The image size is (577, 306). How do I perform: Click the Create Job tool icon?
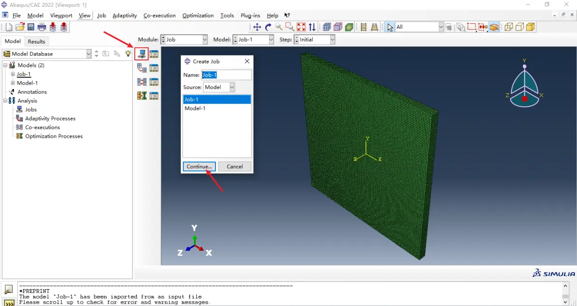142,54
